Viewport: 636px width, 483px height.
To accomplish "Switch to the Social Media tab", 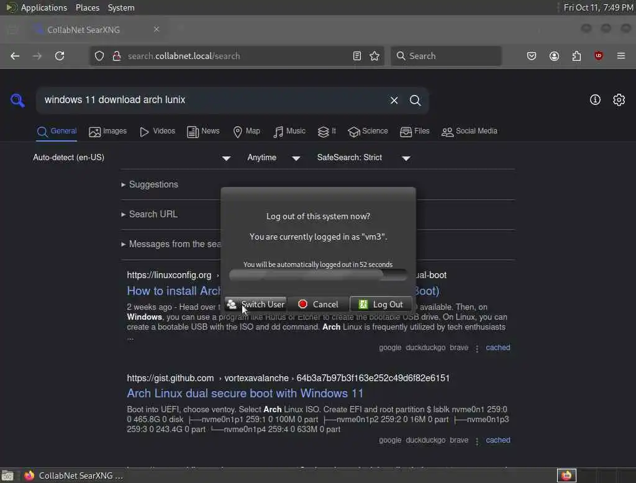I will point(470,132).
